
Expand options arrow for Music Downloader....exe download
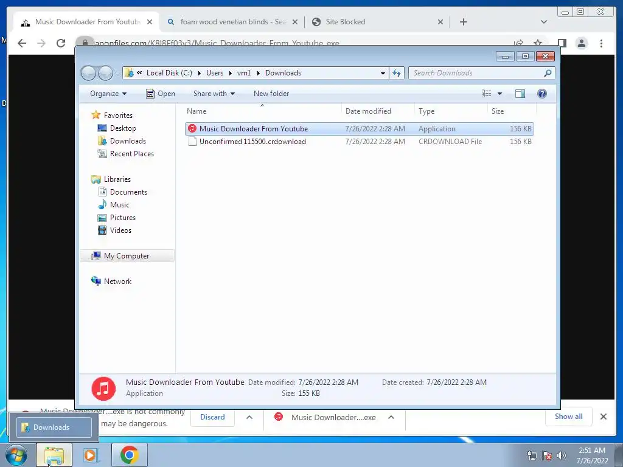tap(391, 417)
